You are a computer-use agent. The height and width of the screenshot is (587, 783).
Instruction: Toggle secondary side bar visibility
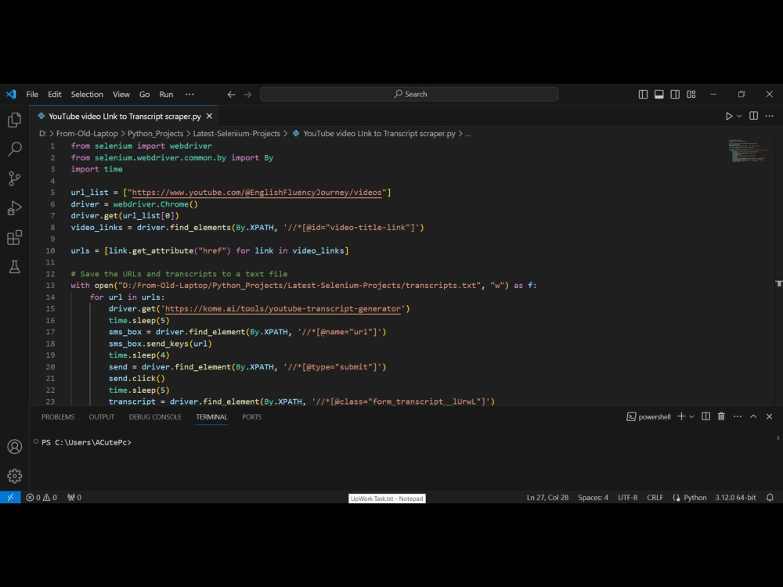(675, 94)
